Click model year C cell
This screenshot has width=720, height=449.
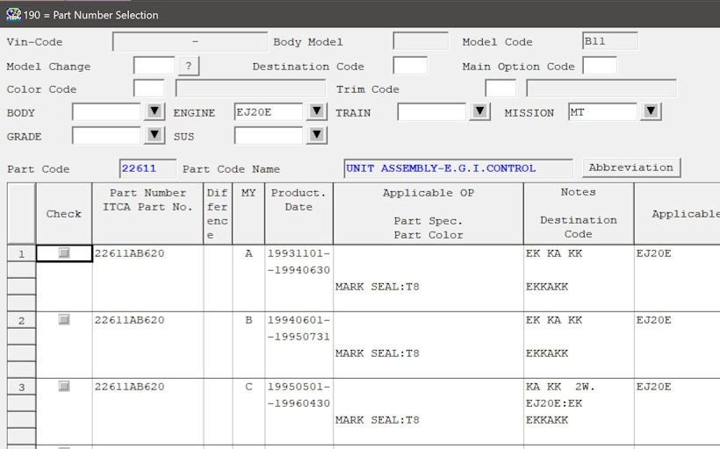click(x=248, y=387)
